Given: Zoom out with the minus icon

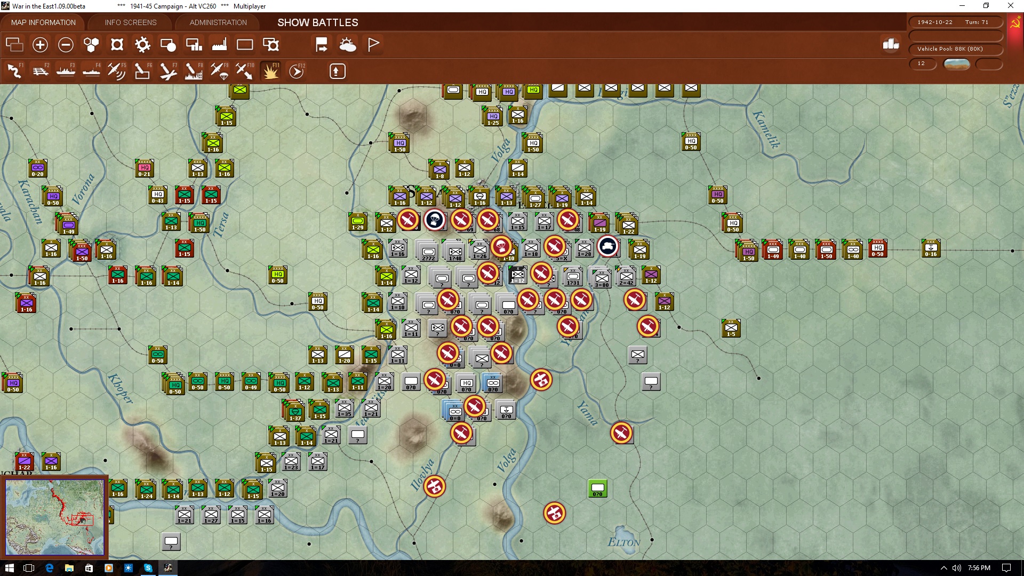Looking at the screenshot, I should point(66,45).
